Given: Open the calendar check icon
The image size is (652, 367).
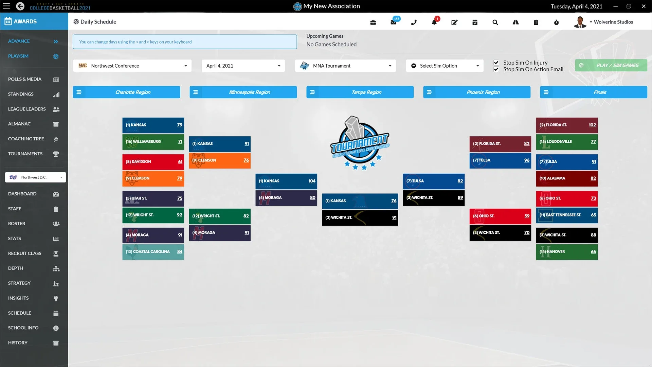Looking at the screenshot, I should 475,22.
